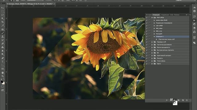Collapse the panel with the double-arrow icon
Screen dimensions: 197x110
click(x=187, y=15)
